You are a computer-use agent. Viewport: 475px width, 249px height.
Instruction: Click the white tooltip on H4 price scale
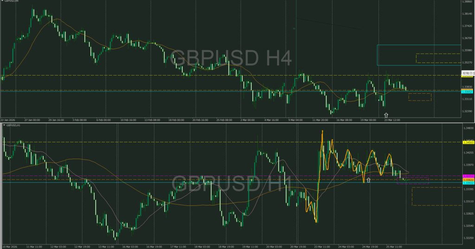(468, 73)
